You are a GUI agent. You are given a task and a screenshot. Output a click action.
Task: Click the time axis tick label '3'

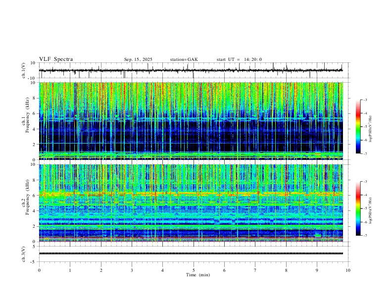tap(132, 270)
